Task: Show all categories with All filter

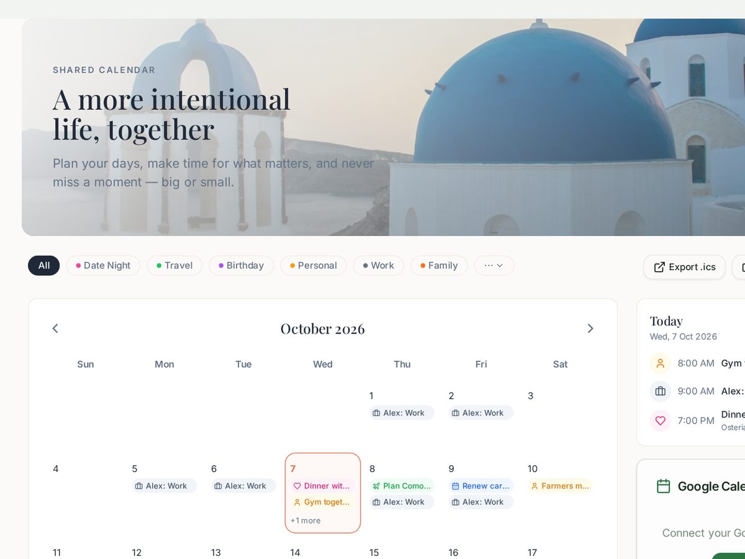Action: click(44, 265)
